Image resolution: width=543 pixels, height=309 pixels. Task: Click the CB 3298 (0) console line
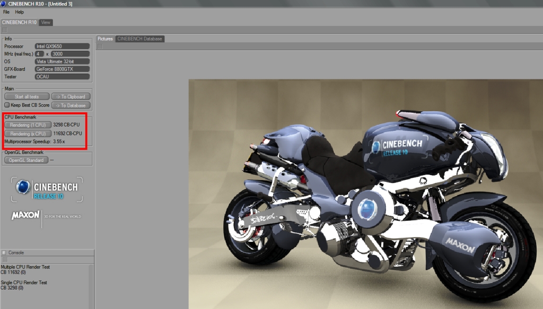[x=12, y=287]
